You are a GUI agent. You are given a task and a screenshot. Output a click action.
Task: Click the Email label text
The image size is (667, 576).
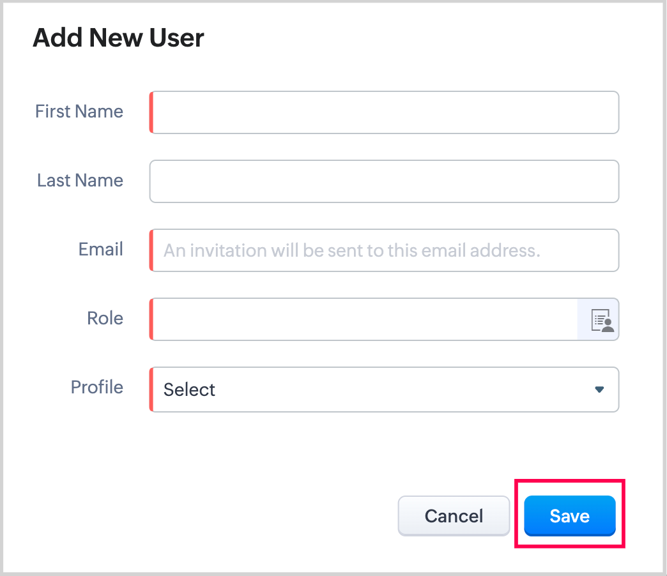point(100,250)
